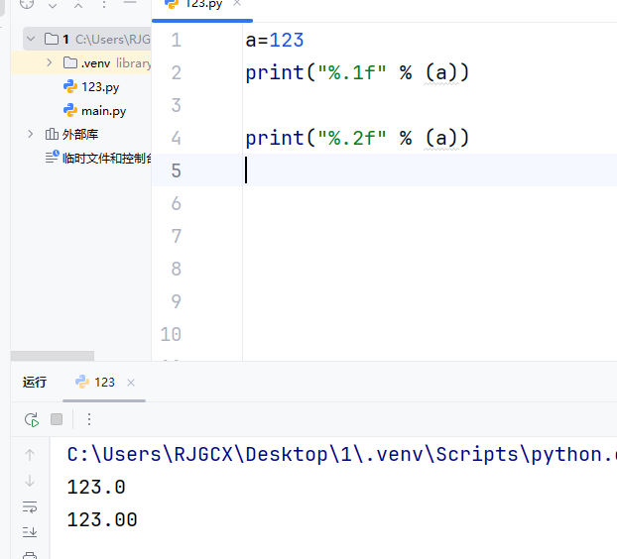Click the down stack trace arrow
Screen dimensions: 617x559
[30, 481]
